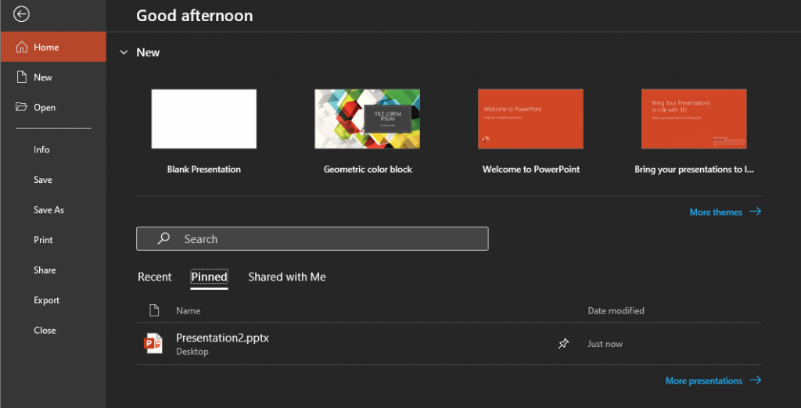Select the Open label in the sidebar
The image size is (801, 408).
45,107
